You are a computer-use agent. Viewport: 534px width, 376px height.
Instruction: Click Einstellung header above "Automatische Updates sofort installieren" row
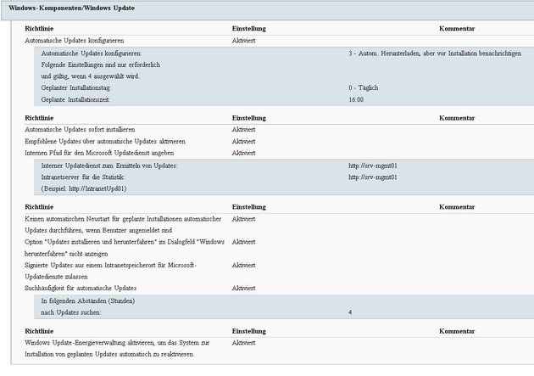249,118
